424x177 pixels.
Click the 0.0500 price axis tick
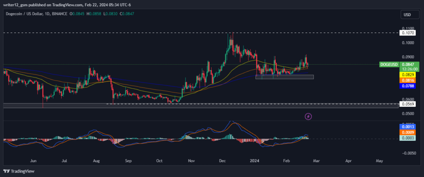(x=407, y=114)
